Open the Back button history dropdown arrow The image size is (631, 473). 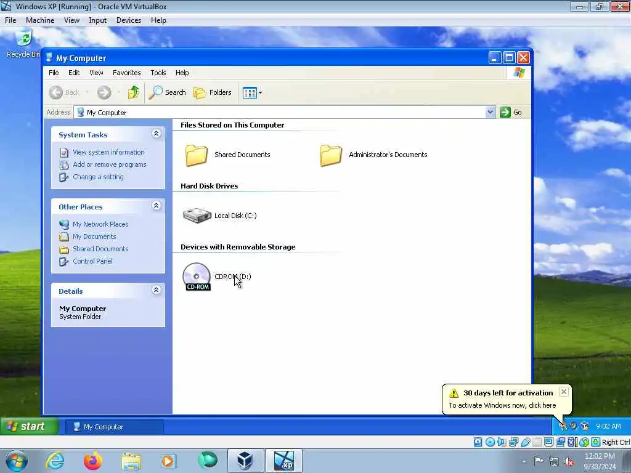pyautogui.click(x=87, y=92)
